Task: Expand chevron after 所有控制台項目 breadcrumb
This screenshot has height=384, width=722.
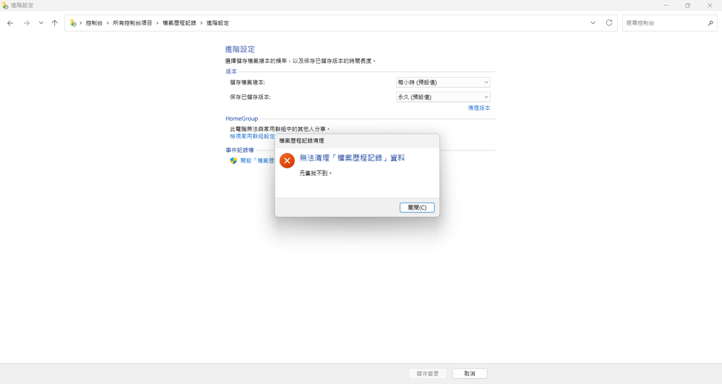Action: [157, 23]
